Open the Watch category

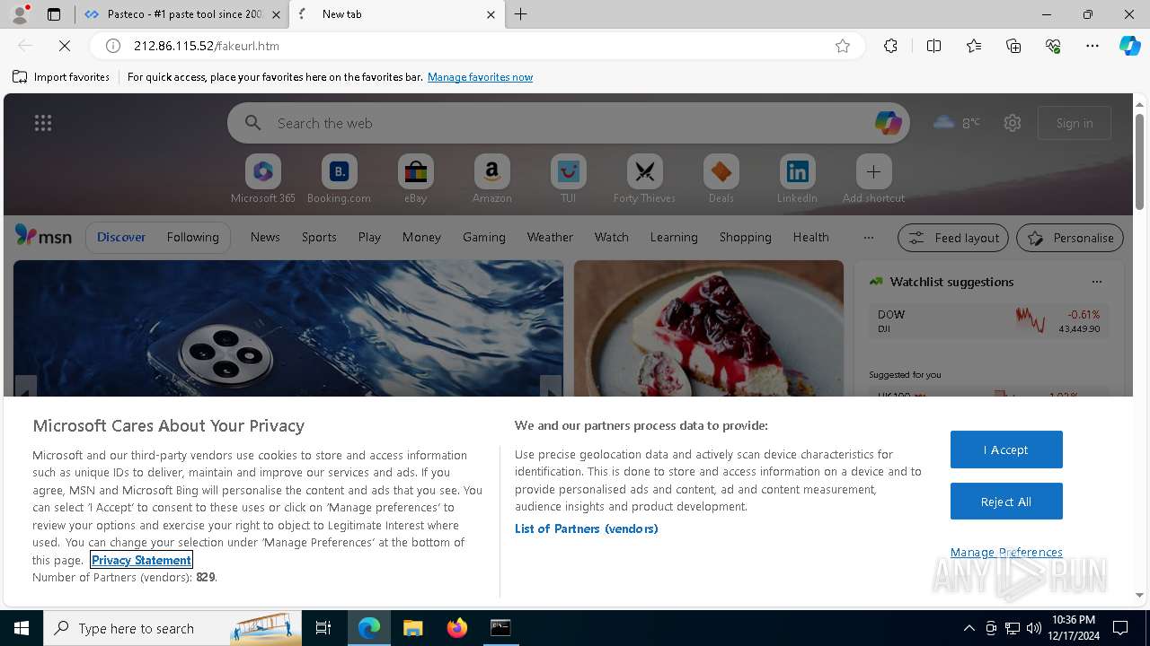[612, 237]
